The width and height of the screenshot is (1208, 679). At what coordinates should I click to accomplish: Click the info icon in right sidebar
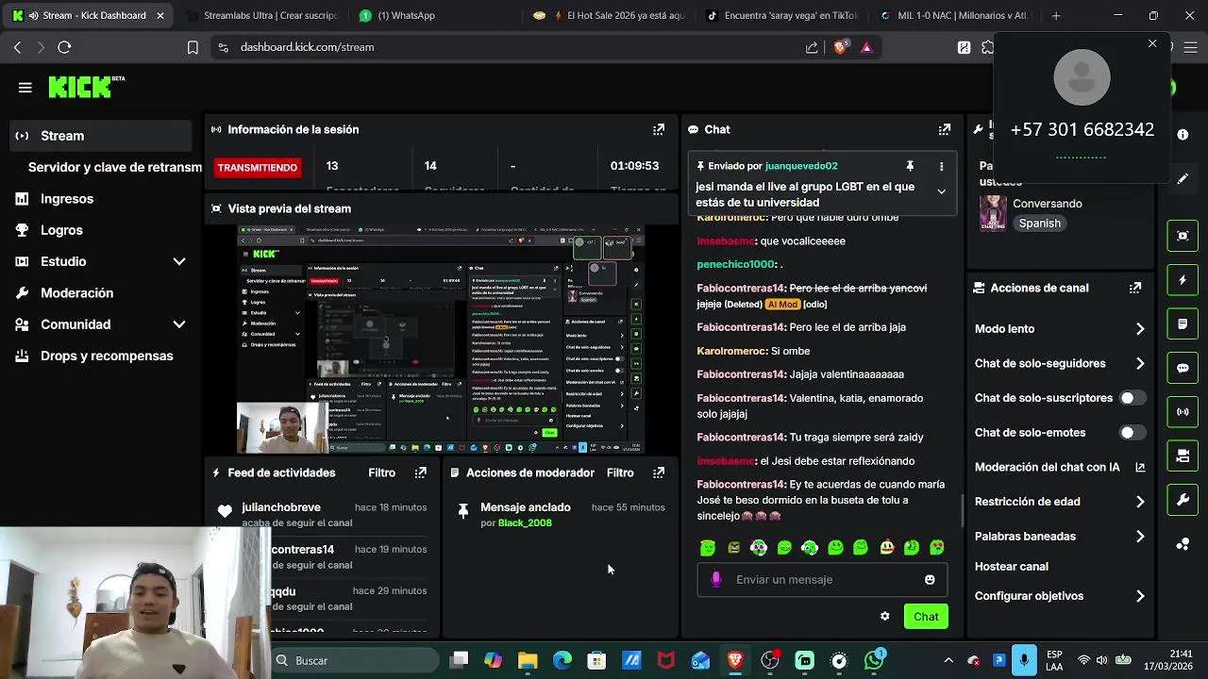[1183, 135]
